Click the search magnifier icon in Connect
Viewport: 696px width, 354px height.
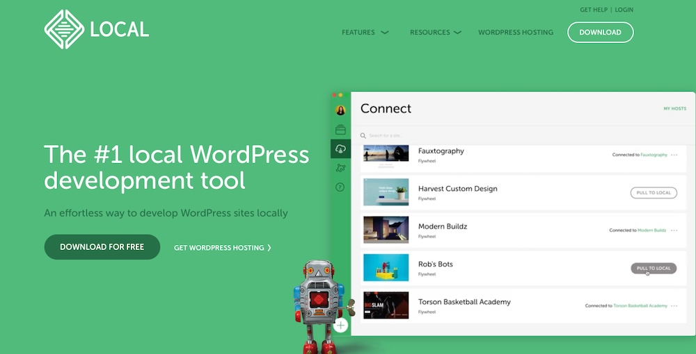pos(363,136)
